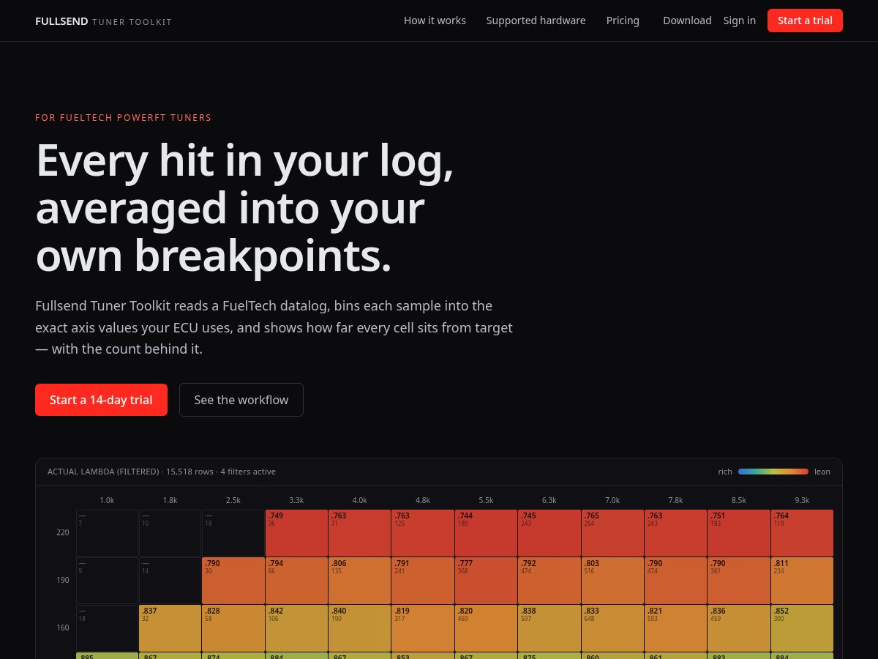Click the .744 heatmap cell

[486, 533]
